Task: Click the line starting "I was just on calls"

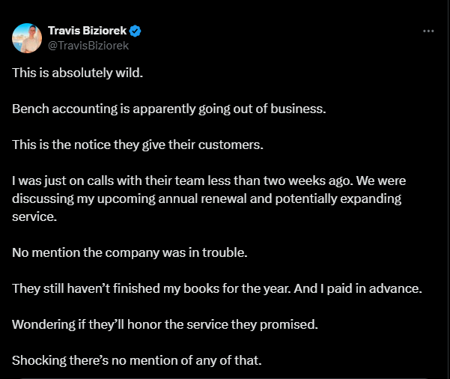Action: coord(209,181)
